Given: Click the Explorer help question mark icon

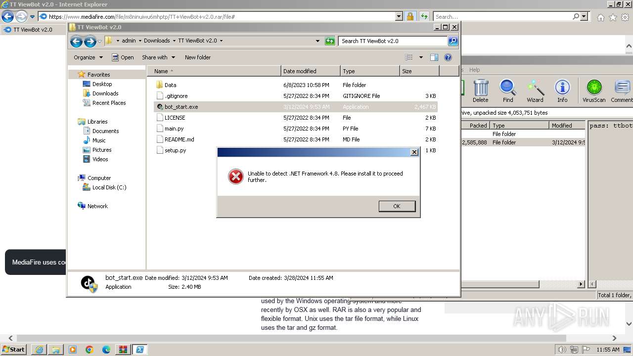Looking at the screenshot, I should coord(448,57).
